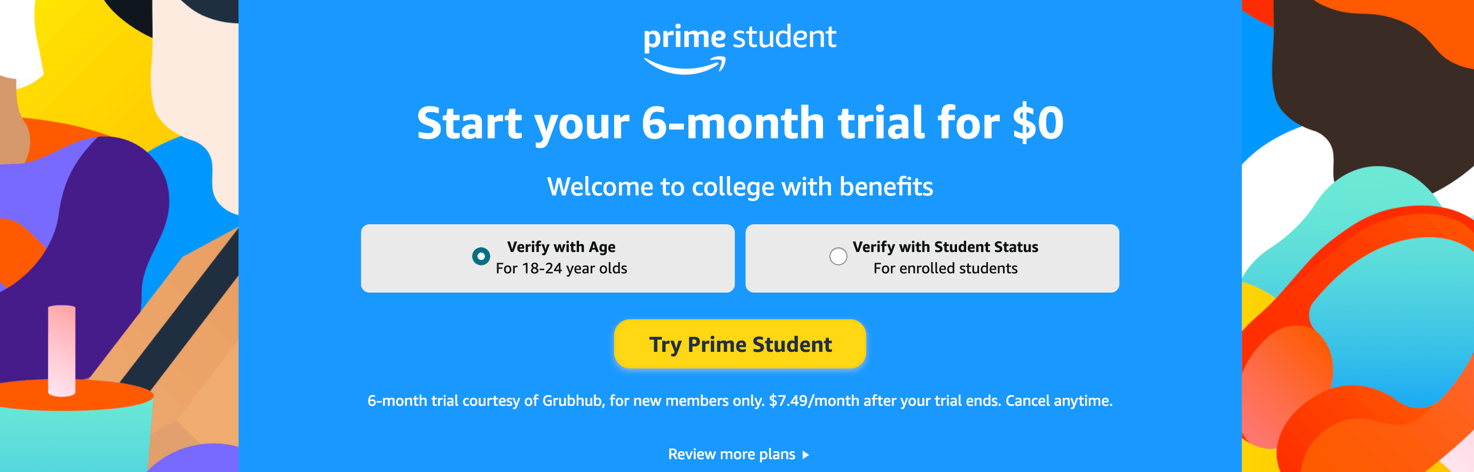Expand the arrow next to Review more plans

coord(806,455)
